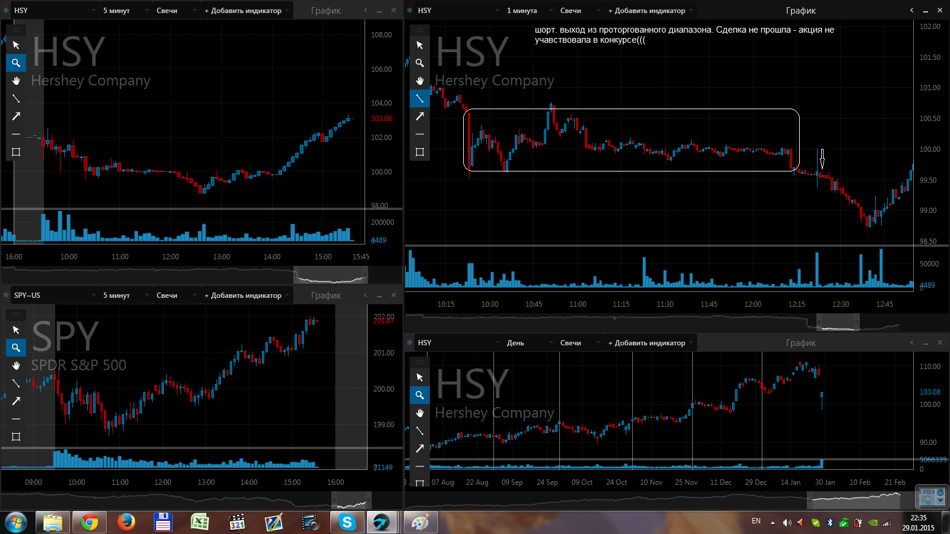Open toolbar menu handle above HSY 5-minute tools
This screenshot has width=950, height=534.
pos(16,30)
